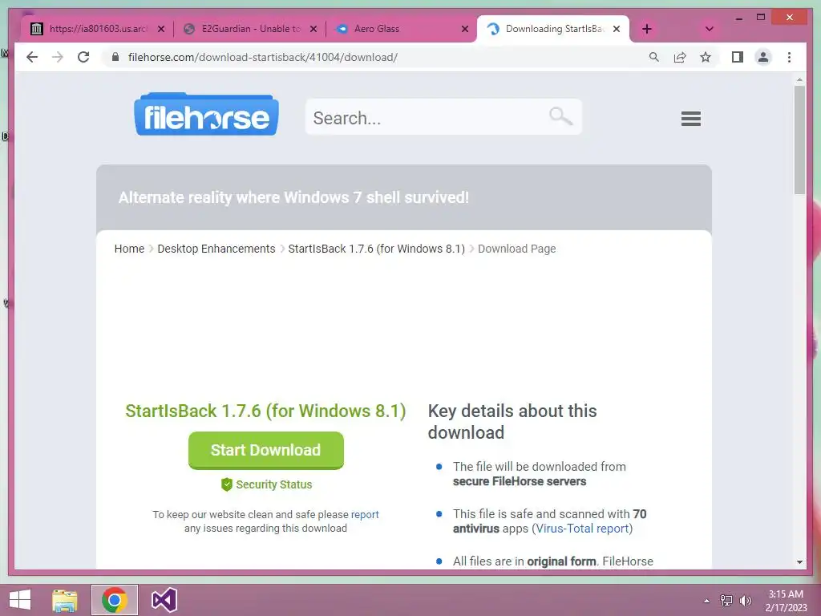
Task: Close the Downloading StartIsBack tab
Action: (617, 29)
